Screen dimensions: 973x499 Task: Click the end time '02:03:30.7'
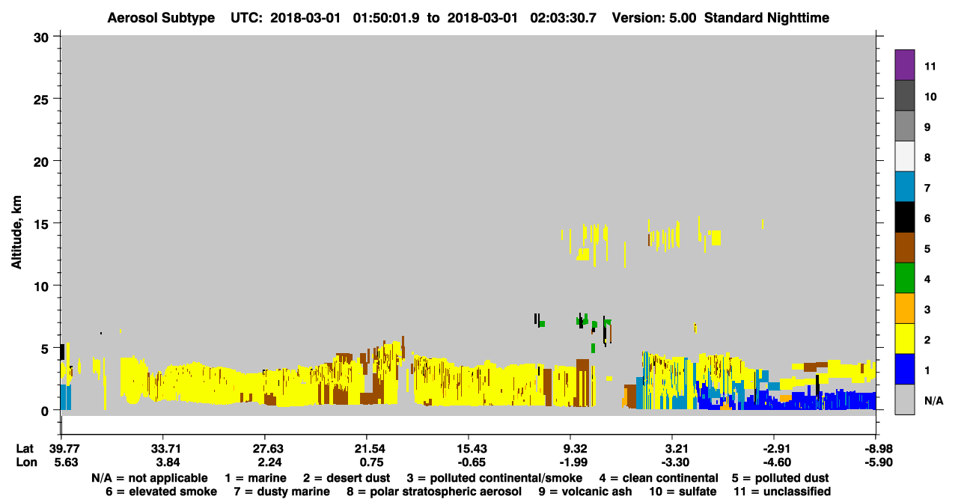tap(562, 18)
